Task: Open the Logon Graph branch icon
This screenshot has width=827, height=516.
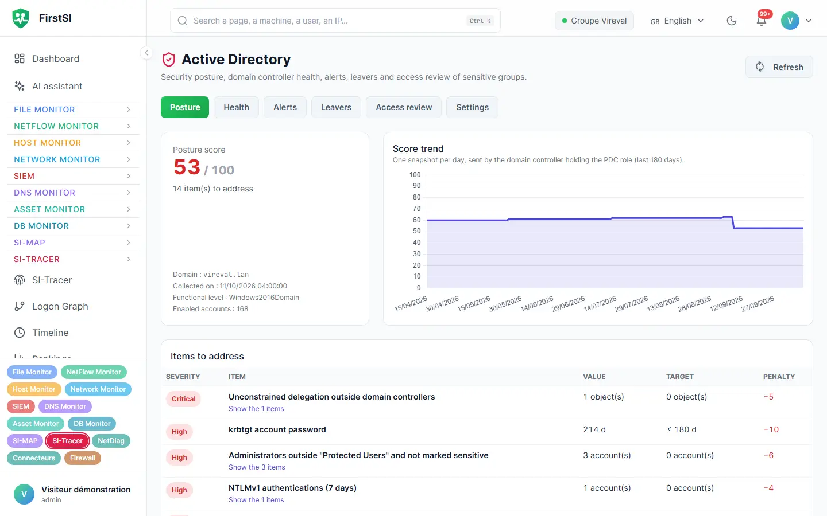Action: point(20,306)
